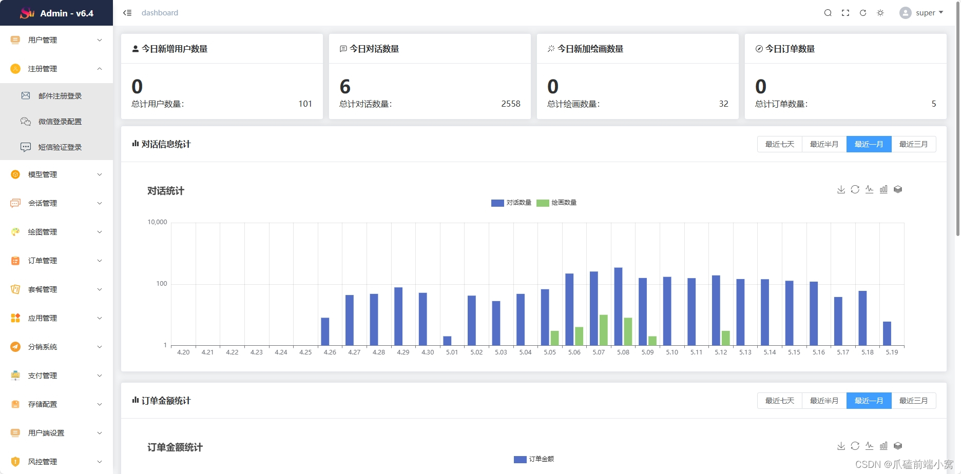Click the 总计用户数量 value 101

305,104
